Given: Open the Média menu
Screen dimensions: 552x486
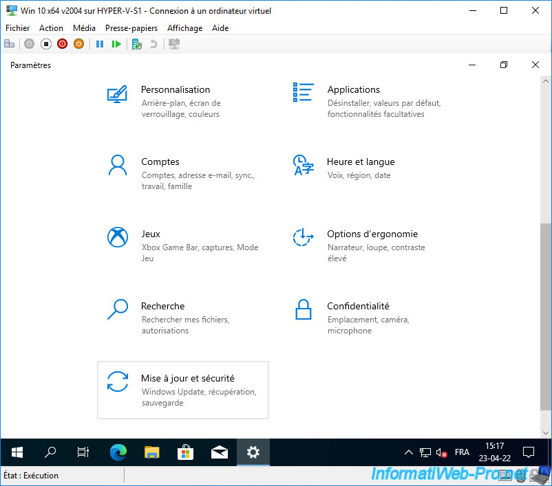Looking at the screenshot, I should [84, 28].
